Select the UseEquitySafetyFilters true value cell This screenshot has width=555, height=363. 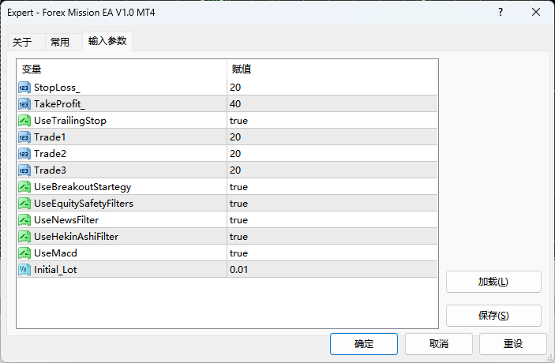tap(332, 204)
